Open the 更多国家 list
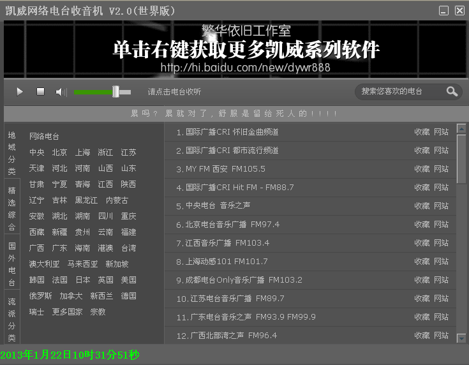The width and height of the screenshot is (469, 365). tap(67, 312)
